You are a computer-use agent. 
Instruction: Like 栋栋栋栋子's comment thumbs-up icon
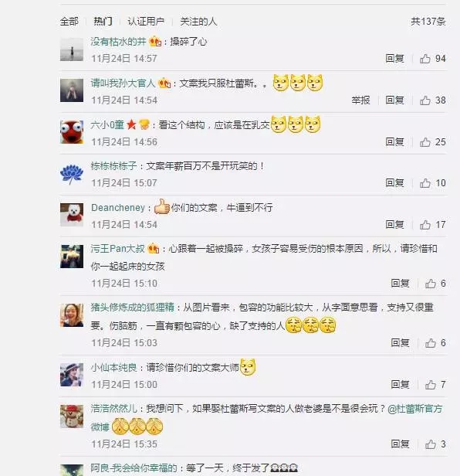(x=425, y=183)
